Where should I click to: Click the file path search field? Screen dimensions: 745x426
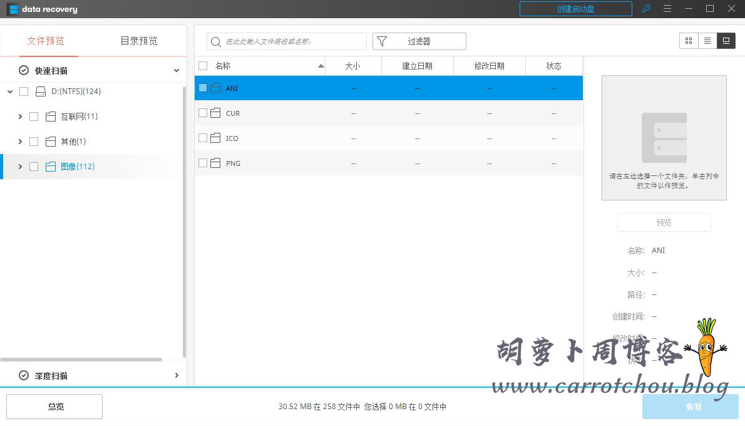click(x=287, y=41)
